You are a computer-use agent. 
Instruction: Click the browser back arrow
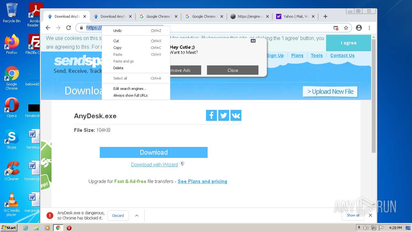click(48, 28)
